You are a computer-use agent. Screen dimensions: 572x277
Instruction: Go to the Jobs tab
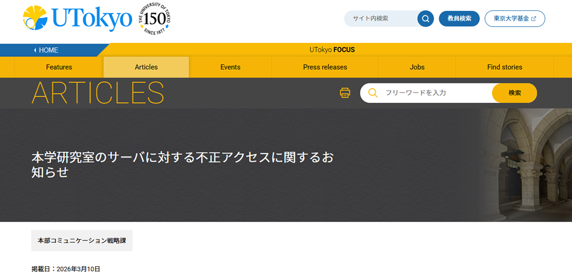point(417,67)
